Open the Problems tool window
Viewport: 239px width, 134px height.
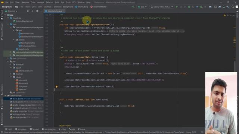pos(21,129)
